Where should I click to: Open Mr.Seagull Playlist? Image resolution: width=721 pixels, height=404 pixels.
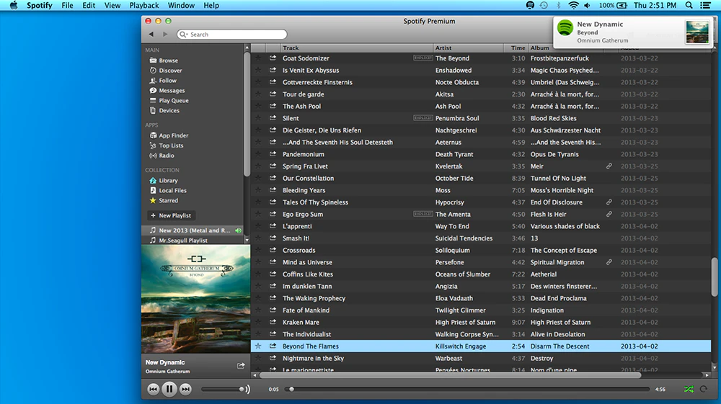(x=183, y=240)
